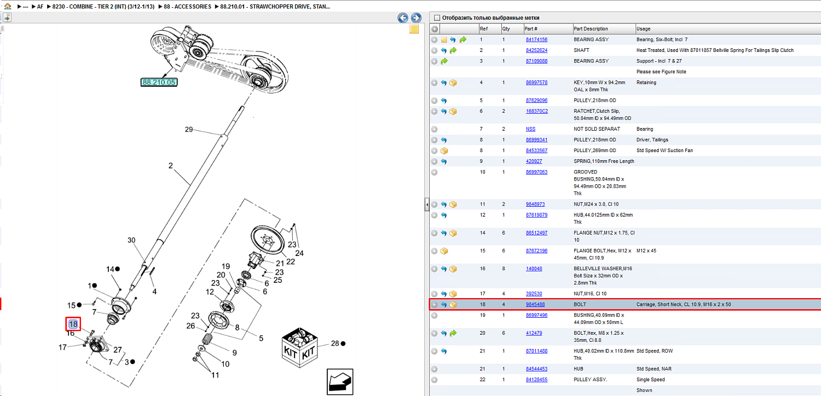Screen dimensions: 821x396
Task: Open '8230 - COMBINE - TIER 2' breadcrumb
Action: point(103,7)
